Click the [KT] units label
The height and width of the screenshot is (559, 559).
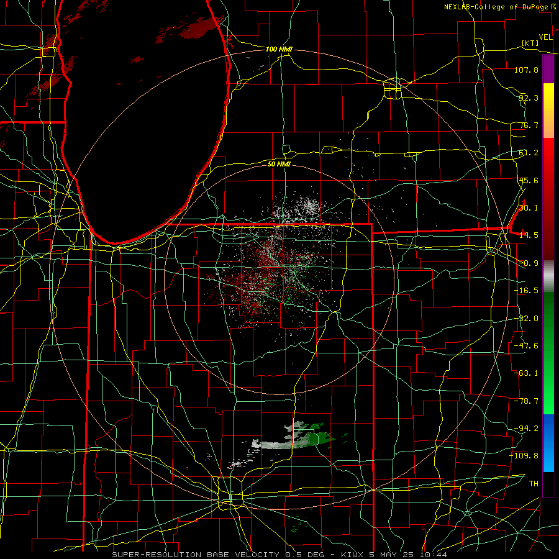tap(530, 43)
